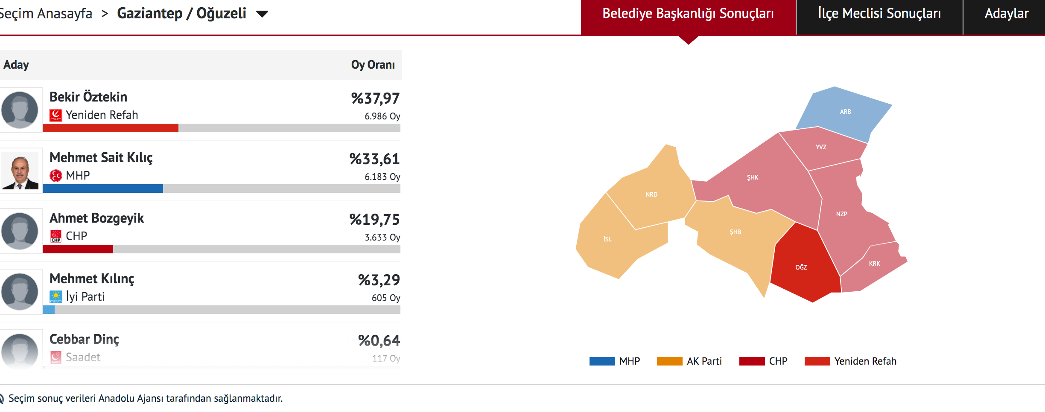
Task: Click the CHP party logo icon
Action: pyautogui.click(x=56, y=236)
